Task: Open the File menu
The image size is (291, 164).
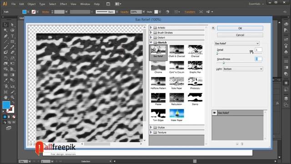Action: pyautogui.click(x=13, y=4)
